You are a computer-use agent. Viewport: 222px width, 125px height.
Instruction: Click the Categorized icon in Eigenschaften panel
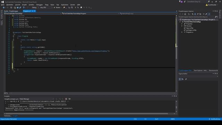coord(180,79)
